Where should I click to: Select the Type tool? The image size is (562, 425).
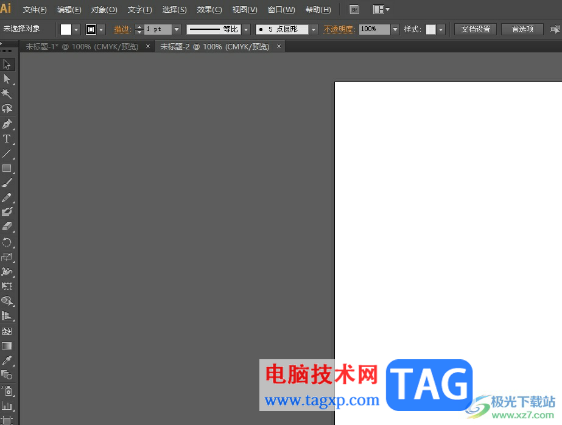pyautogui.click(x=7, y=139)
